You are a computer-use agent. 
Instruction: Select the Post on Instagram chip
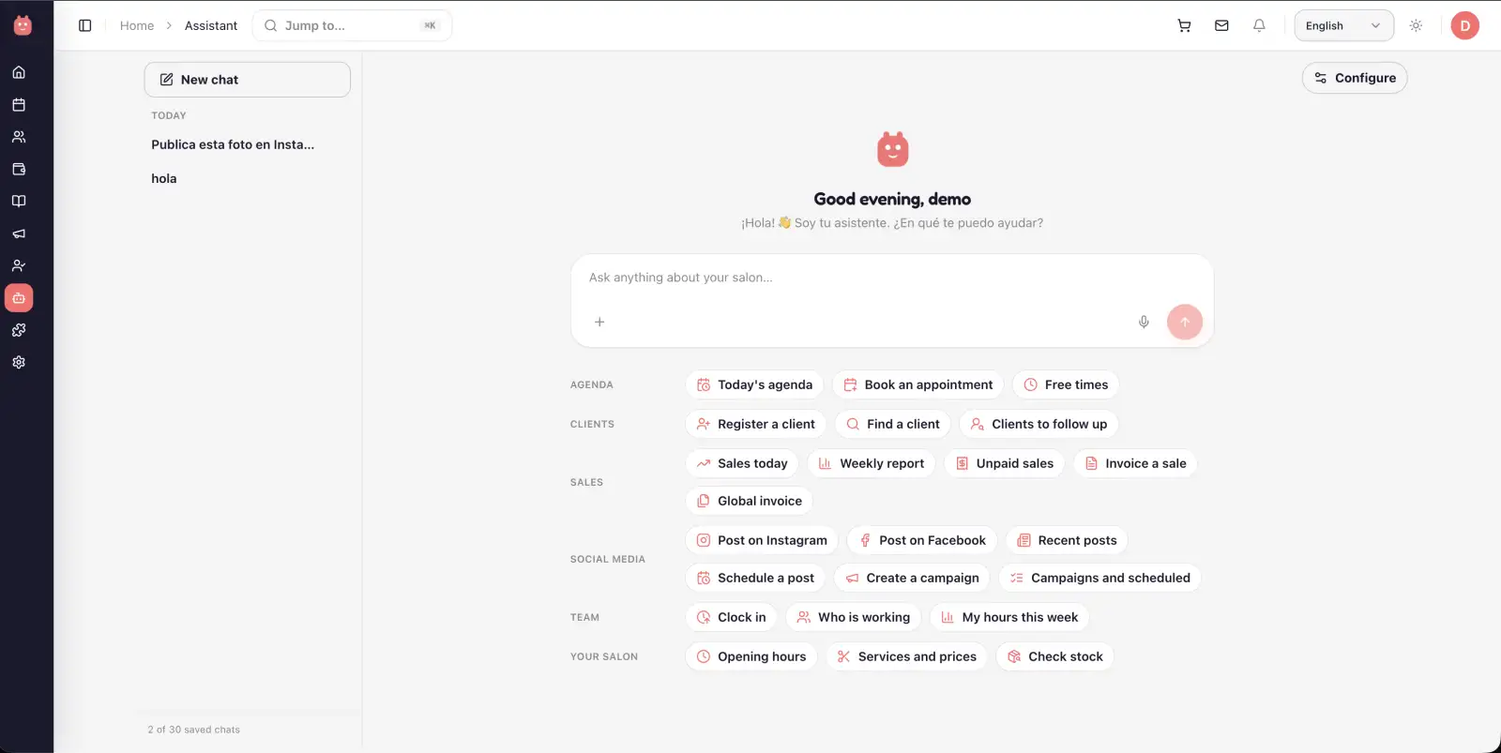pos(762,540)
